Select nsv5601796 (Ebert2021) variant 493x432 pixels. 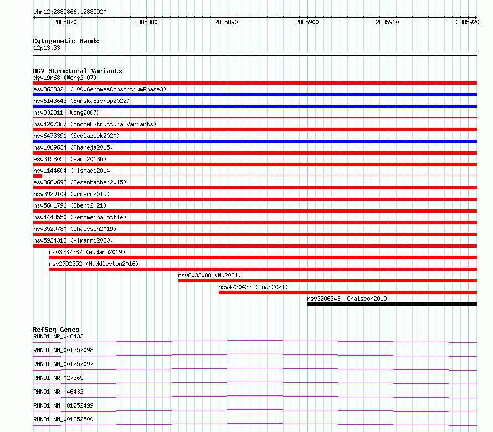70,205
